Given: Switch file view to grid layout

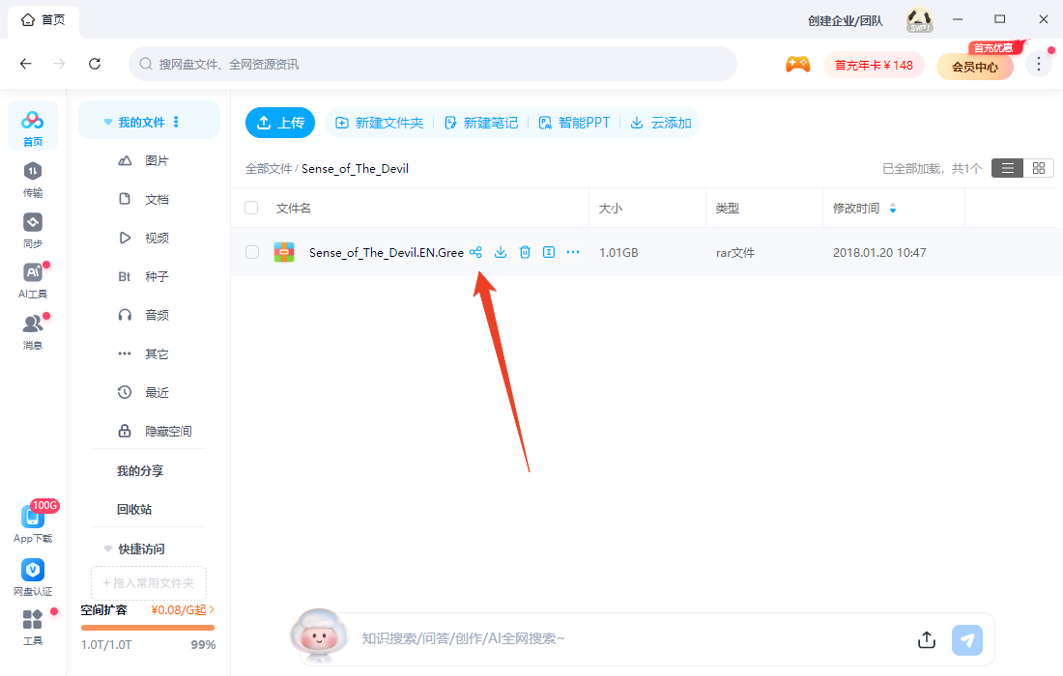Looking at the screenshot, I should point(1038,167).
